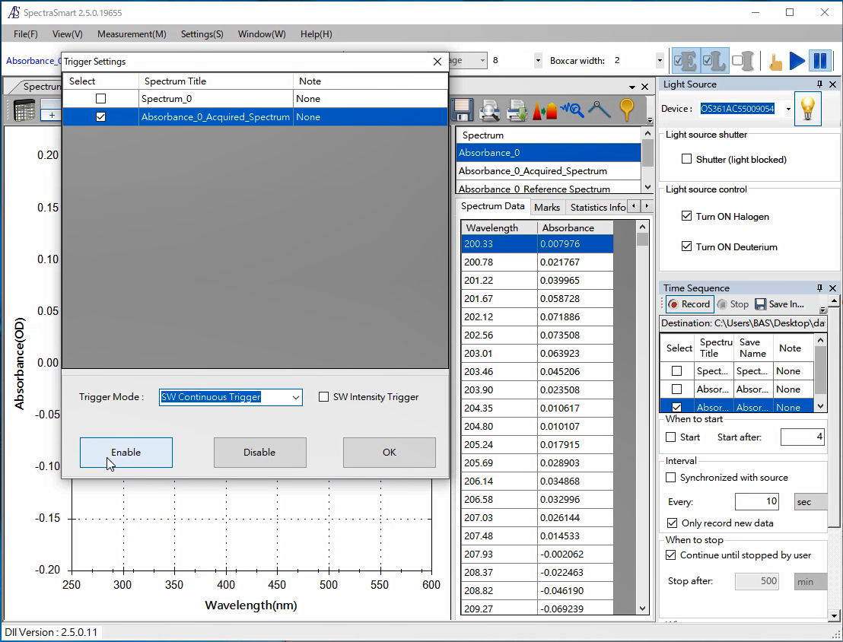Click the spectrum zoom magnifier waveform icon

point(571,110)
